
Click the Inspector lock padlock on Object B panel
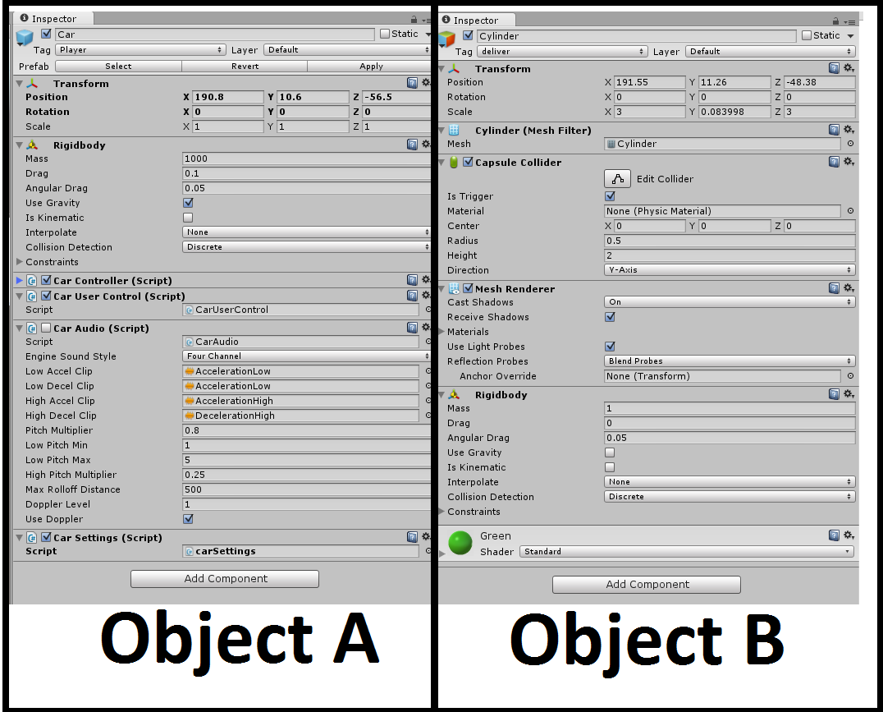click(x=834, y=20)
